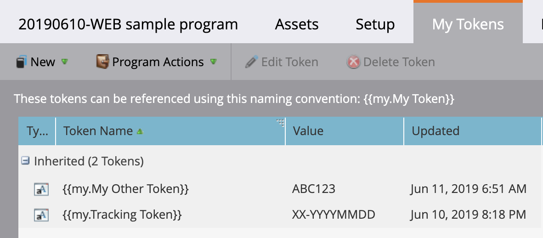This screenshot has width=543, height=238.
Task: Click the New book icon
Action: click(x=22, y=62)
